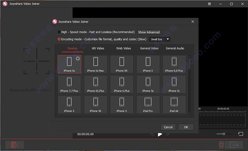Choose the iPhone 6,Plus preset

(122, 84)
